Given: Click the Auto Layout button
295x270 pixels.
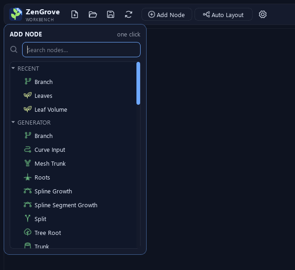Looking at the screenshot, I should coord(223,14).
